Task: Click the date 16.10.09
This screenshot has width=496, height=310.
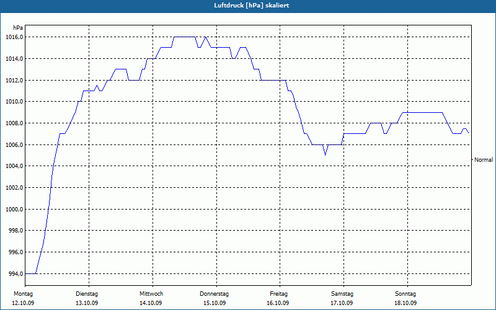Action: (x=278, y=303)
